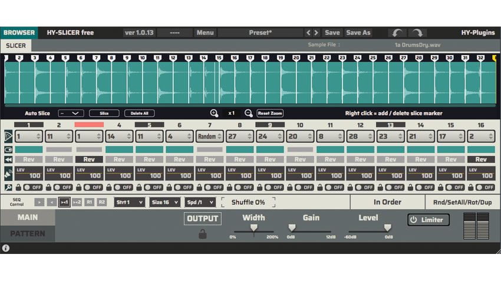This screenshot has height=281, width=501.
Task: Select the ><2 ping-pong mode
Action: (x=77, y=202)
